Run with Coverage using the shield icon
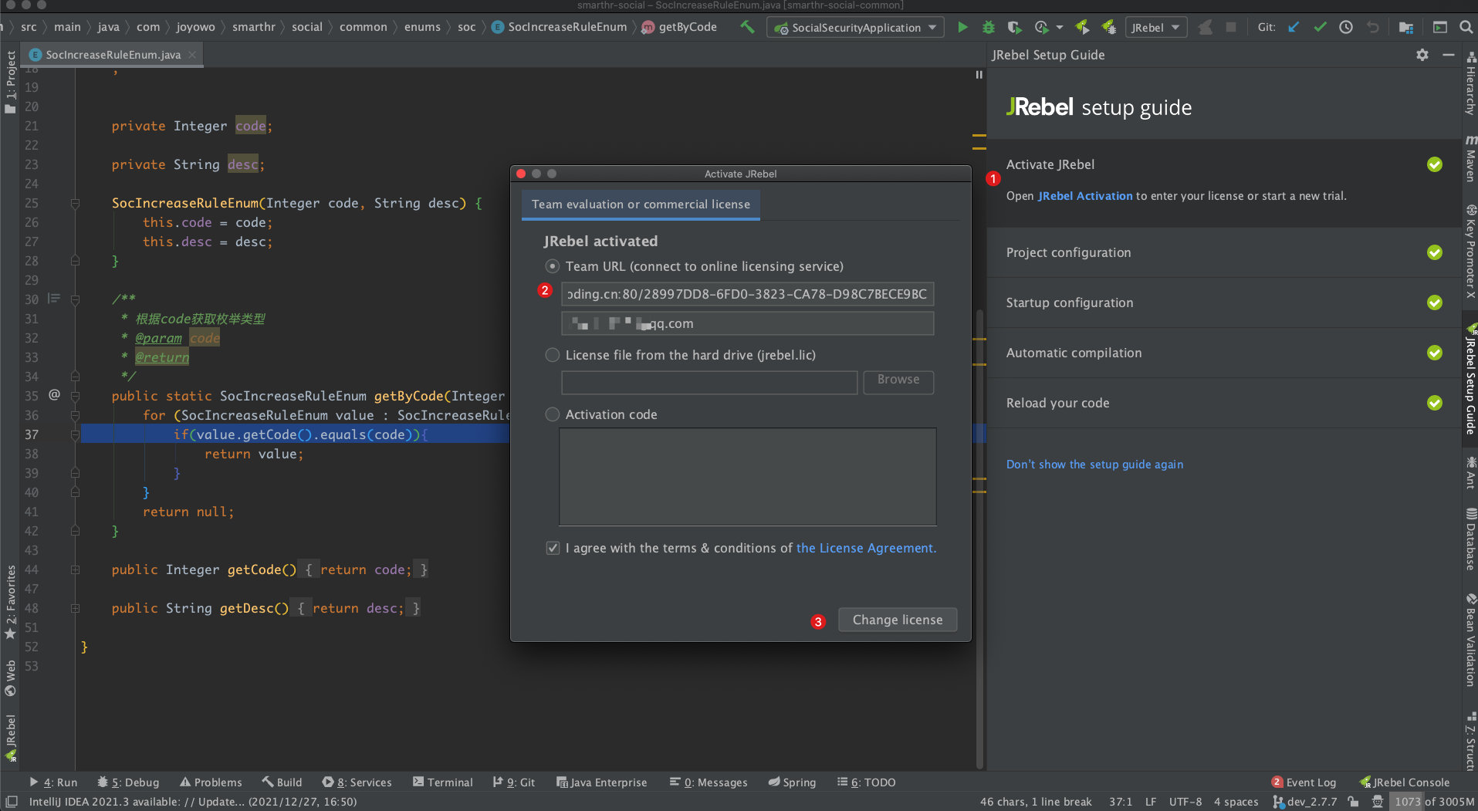 click(1014, 27)
